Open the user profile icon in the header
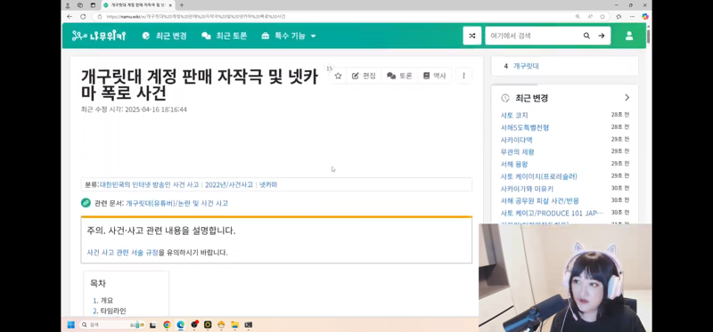The width and height of the screenshot is (713, 332). point(629,36)
